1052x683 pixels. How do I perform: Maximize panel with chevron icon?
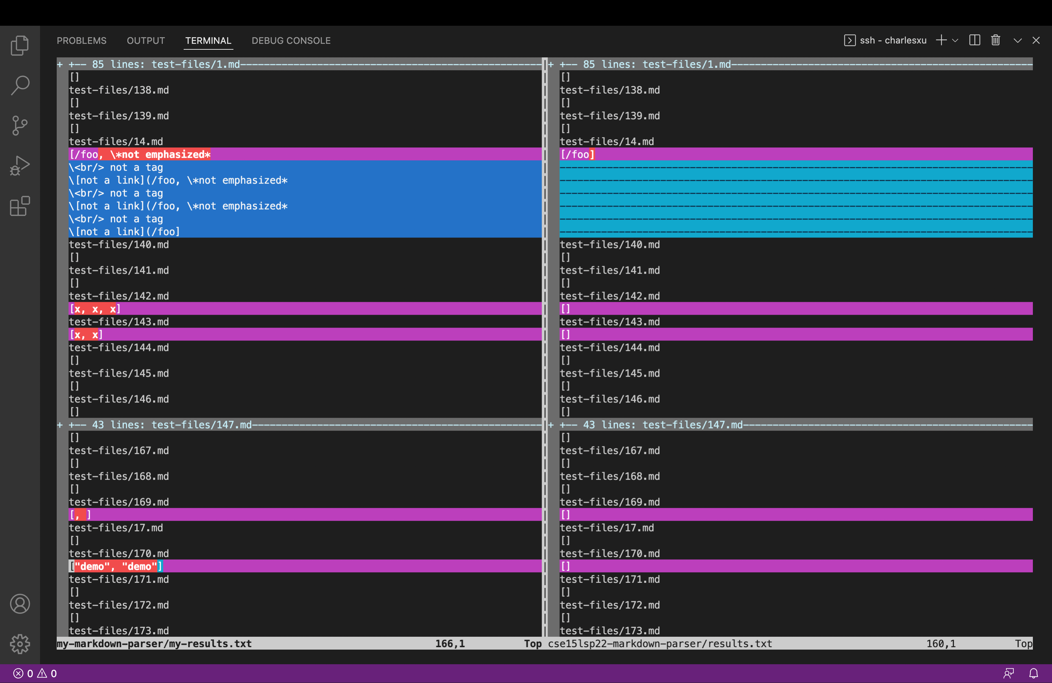(x=1018, y=40)
